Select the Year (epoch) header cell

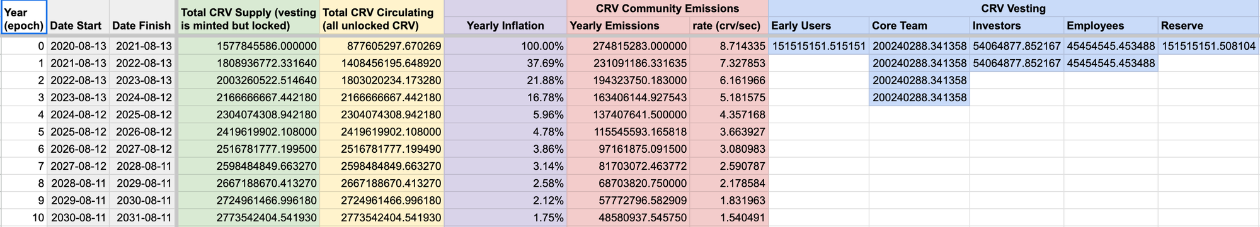[23, 18]
